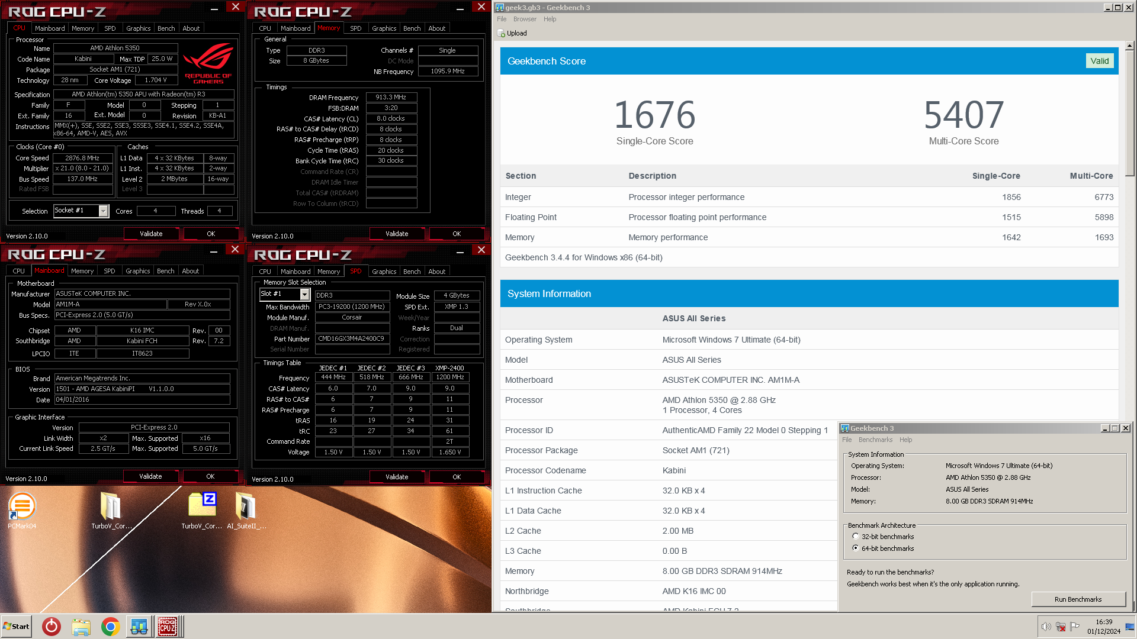
Task: Click the L2 Cache 2.00 MB row
Action: [x=669, y=531]
